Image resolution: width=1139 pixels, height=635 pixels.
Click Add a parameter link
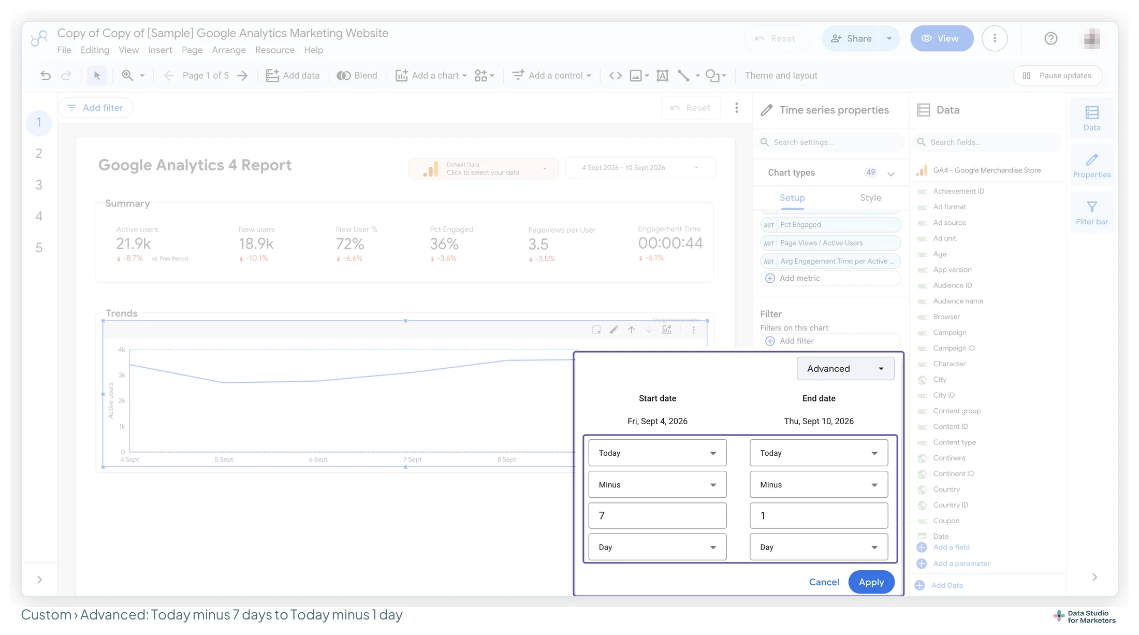point(961,564)
